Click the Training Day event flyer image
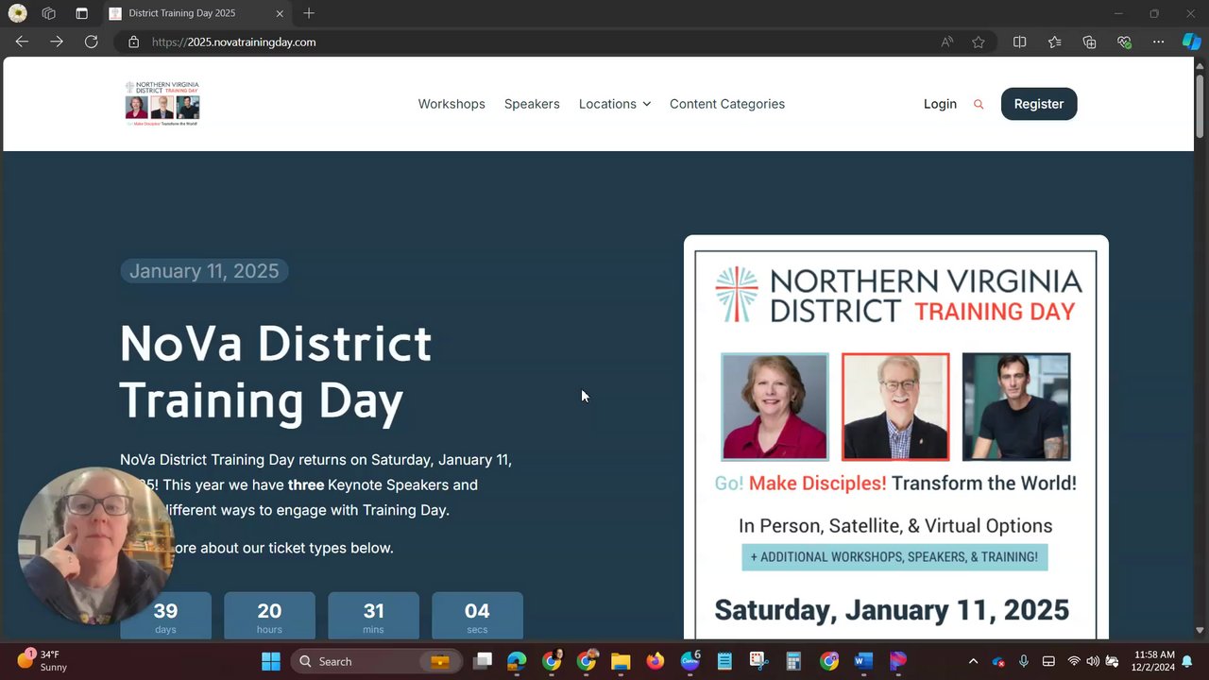Image resolution: width=1209 pixels, height=680 pixels. 896,437
